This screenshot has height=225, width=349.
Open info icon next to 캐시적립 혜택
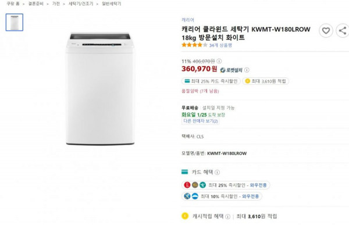coord(227,216)
